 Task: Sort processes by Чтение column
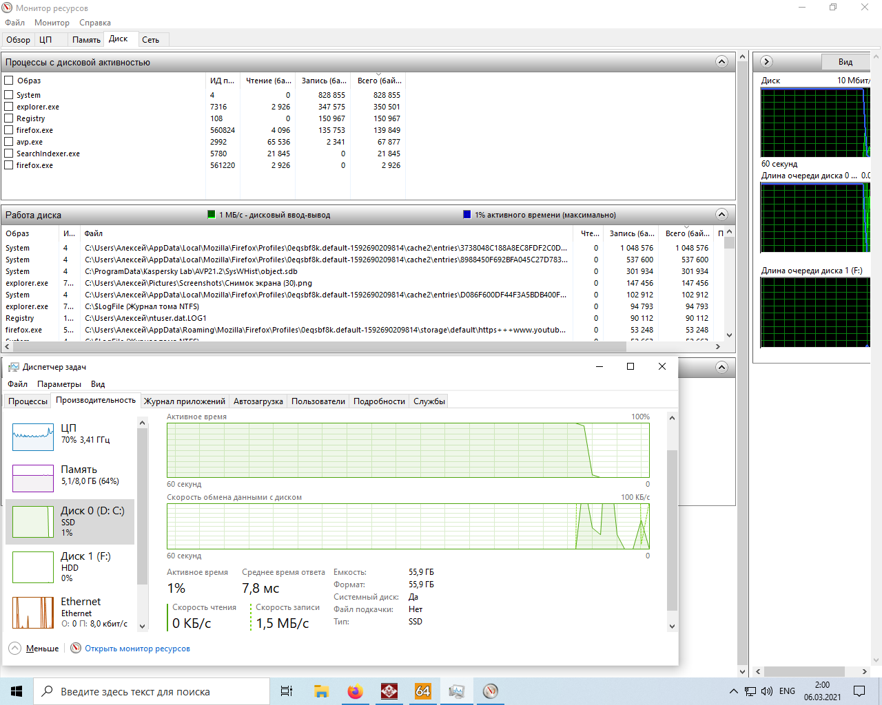[x=268, y=81]
